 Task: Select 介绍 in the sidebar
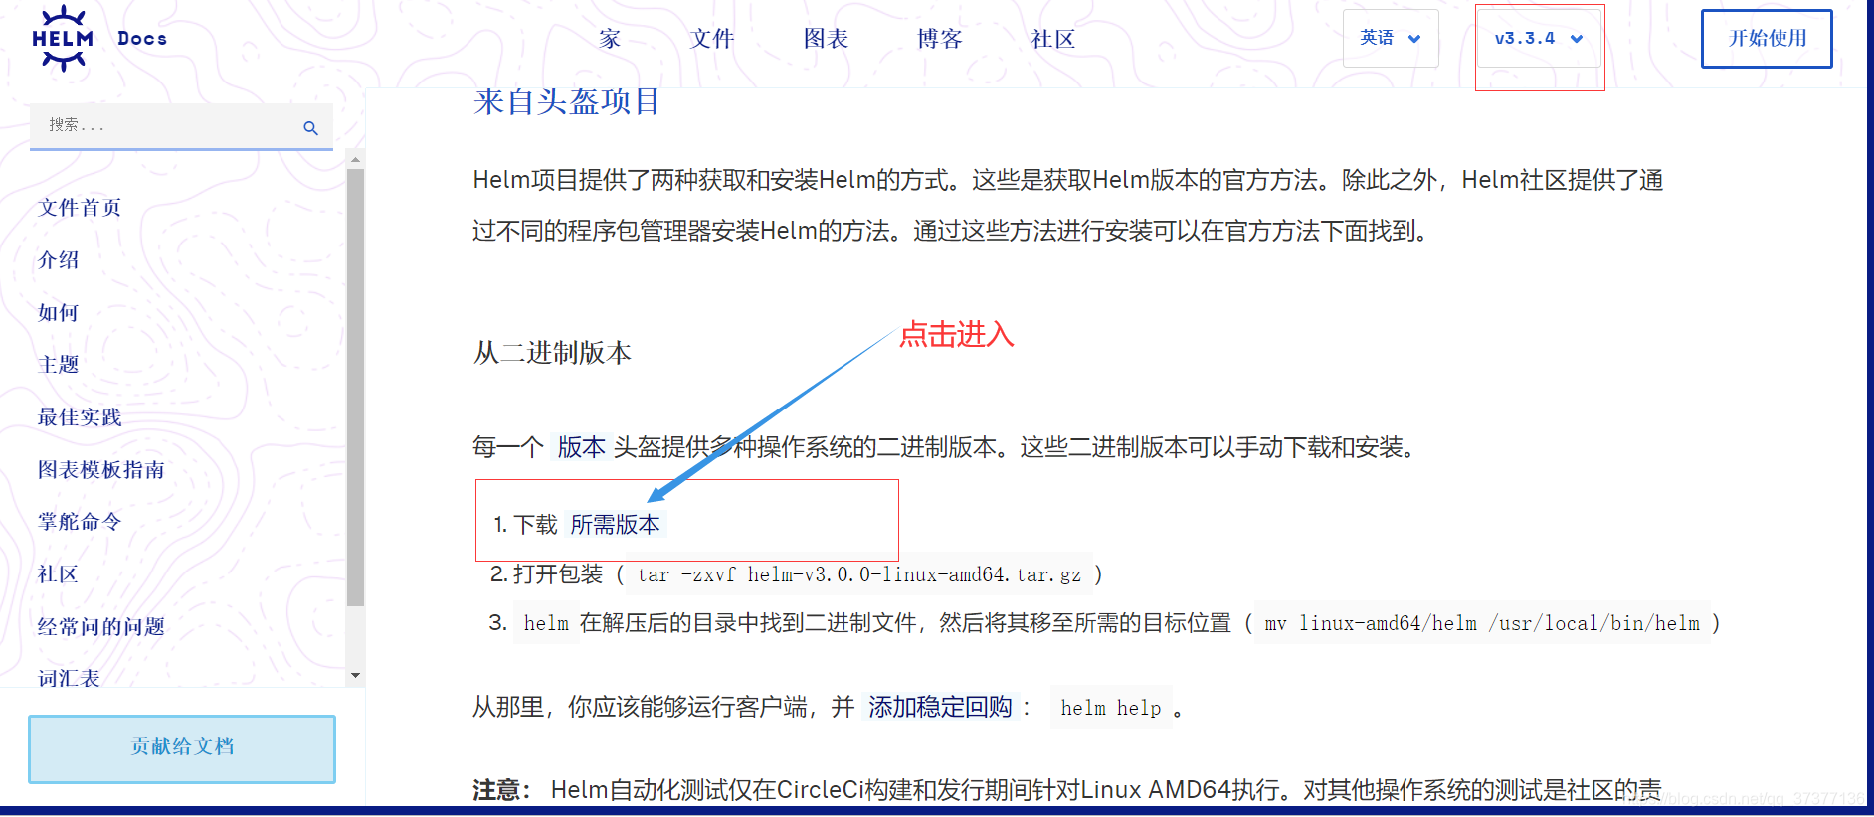(x=59, y=260)
